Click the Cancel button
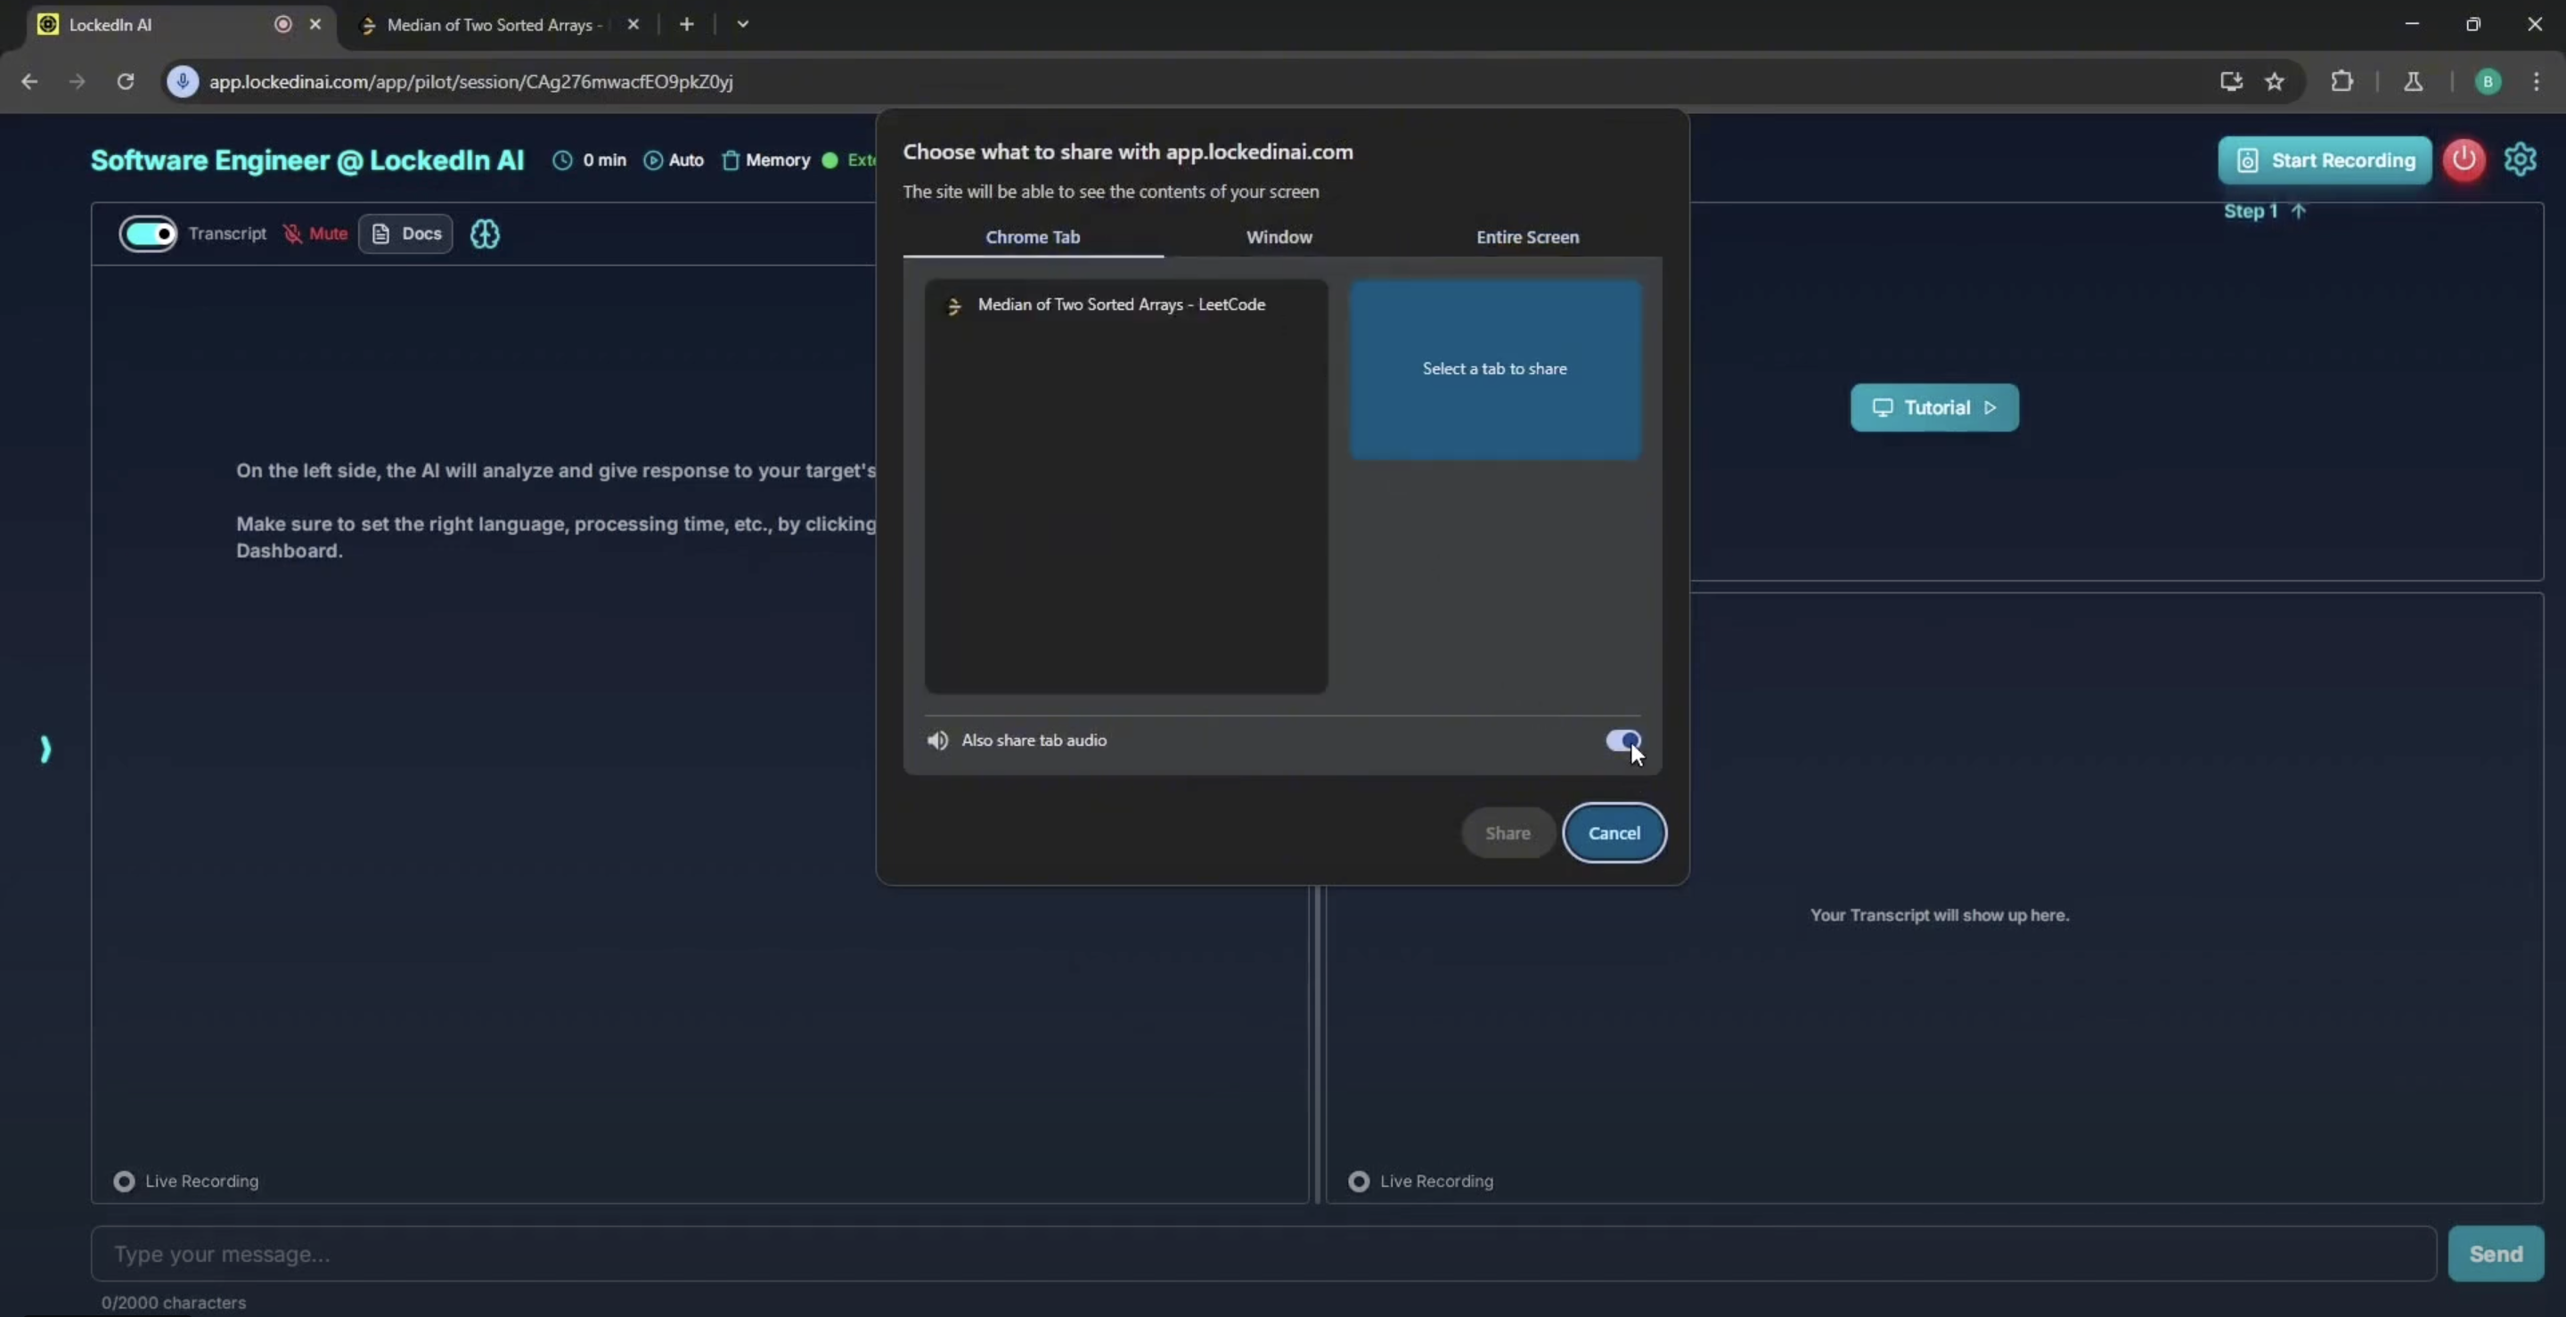The width and height of the screenshot is (2566, 1317). point(1614,833)
